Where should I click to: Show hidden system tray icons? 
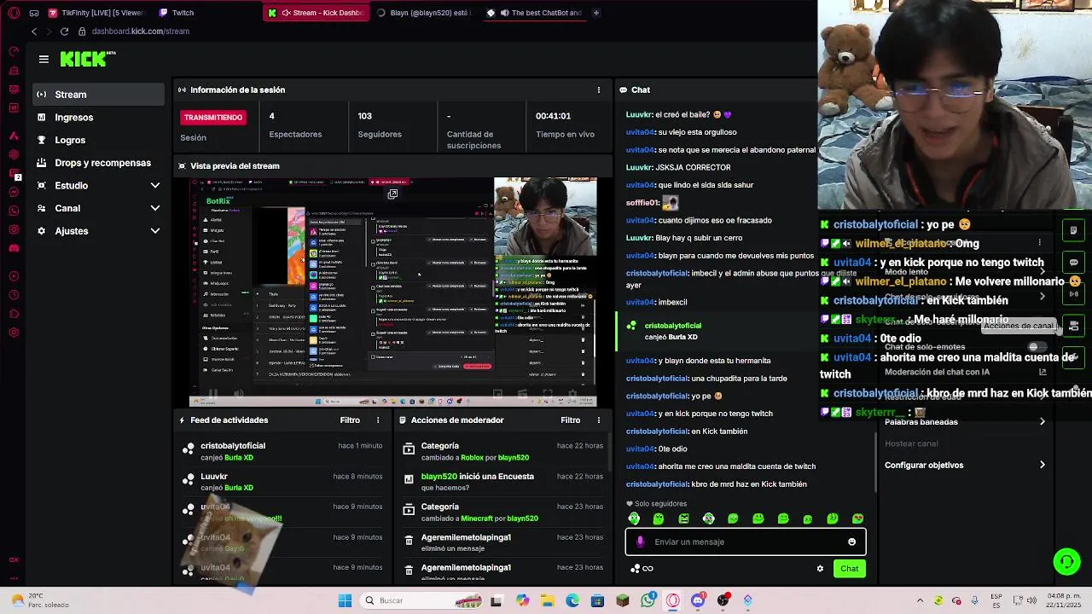coord(920,600)
